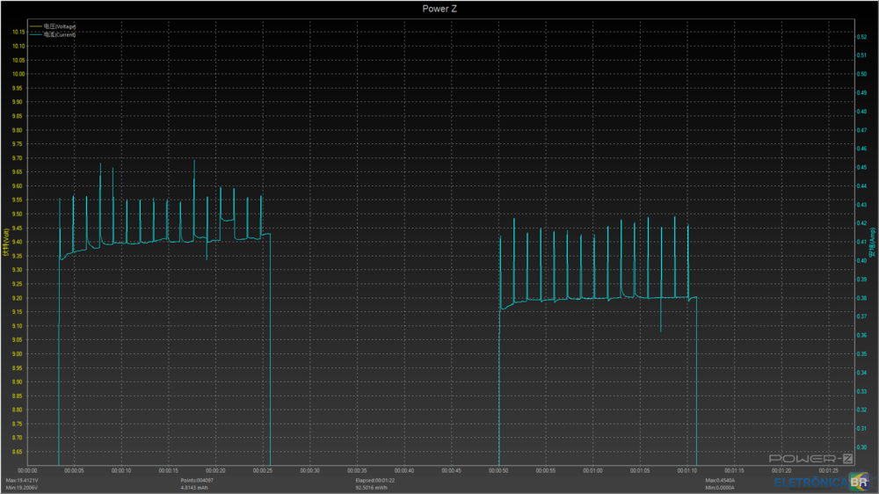
Task: Select the 00:00:00 time axis label
Action: point(26,470)
